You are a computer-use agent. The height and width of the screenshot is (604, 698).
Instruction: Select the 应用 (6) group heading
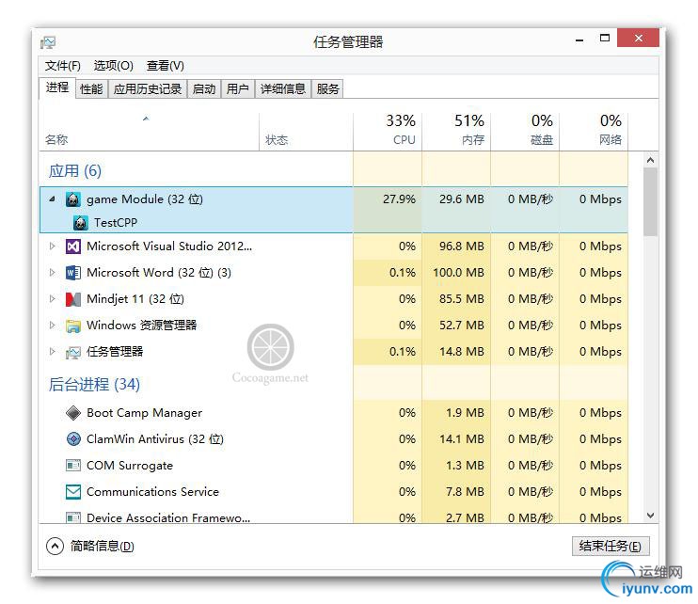[x=75, y=171]
